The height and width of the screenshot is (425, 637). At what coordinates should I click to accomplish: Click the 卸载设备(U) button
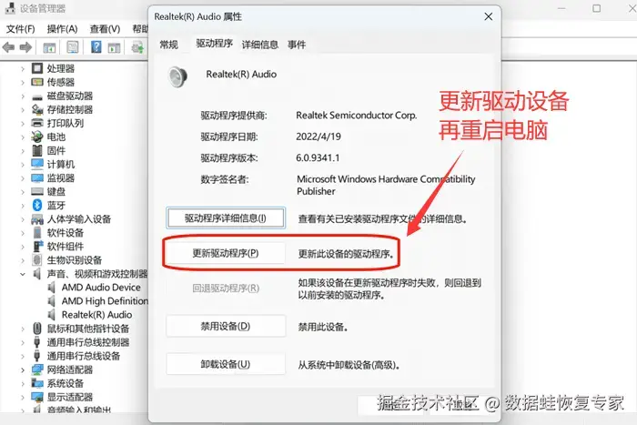tap(226, 364)
